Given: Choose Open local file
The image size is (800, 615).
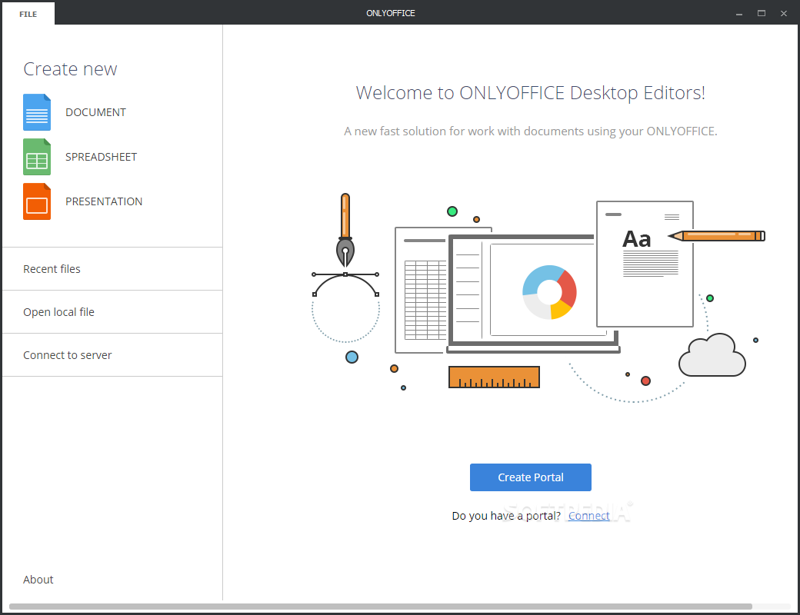Looking at the screenshot, I should [x=112, y=312].
